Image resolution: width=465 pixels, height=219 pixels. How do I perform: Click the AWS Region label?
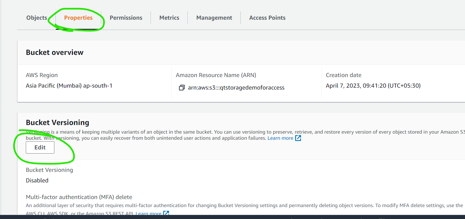pos(42,75)
